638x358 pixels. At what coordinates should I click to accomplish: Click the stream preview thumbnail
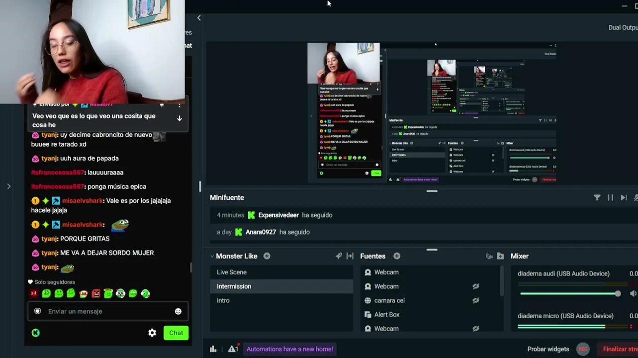click(x=432, y=113)
